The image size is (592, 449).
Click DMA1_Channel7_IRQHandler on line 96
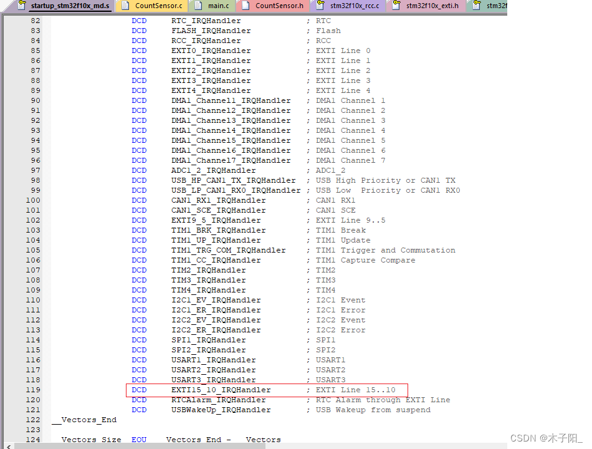click(231, 161)
